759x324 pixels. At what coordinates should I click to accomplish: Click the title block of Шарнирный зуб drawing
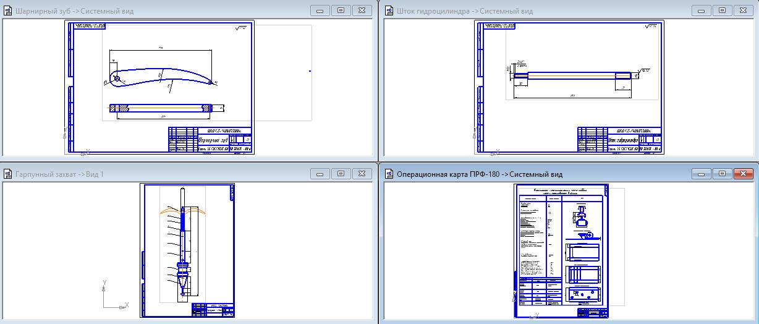tap(210, 139)
